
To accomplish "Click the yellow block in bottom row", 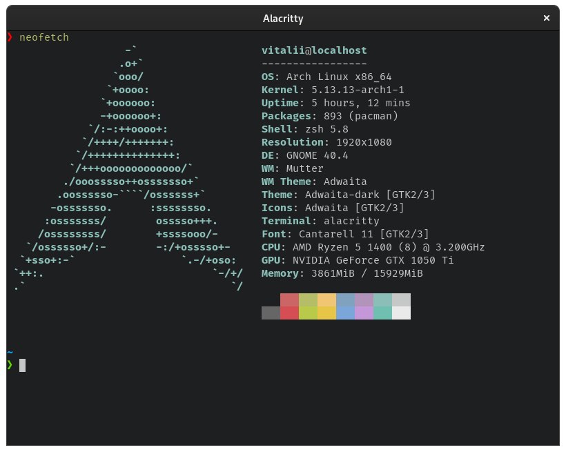I will pos(326,313).
